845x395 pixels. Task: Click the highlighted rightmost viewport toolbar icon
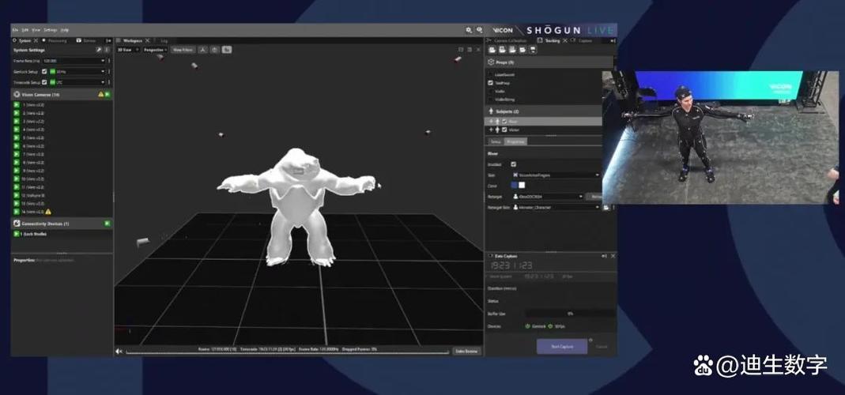227,50
